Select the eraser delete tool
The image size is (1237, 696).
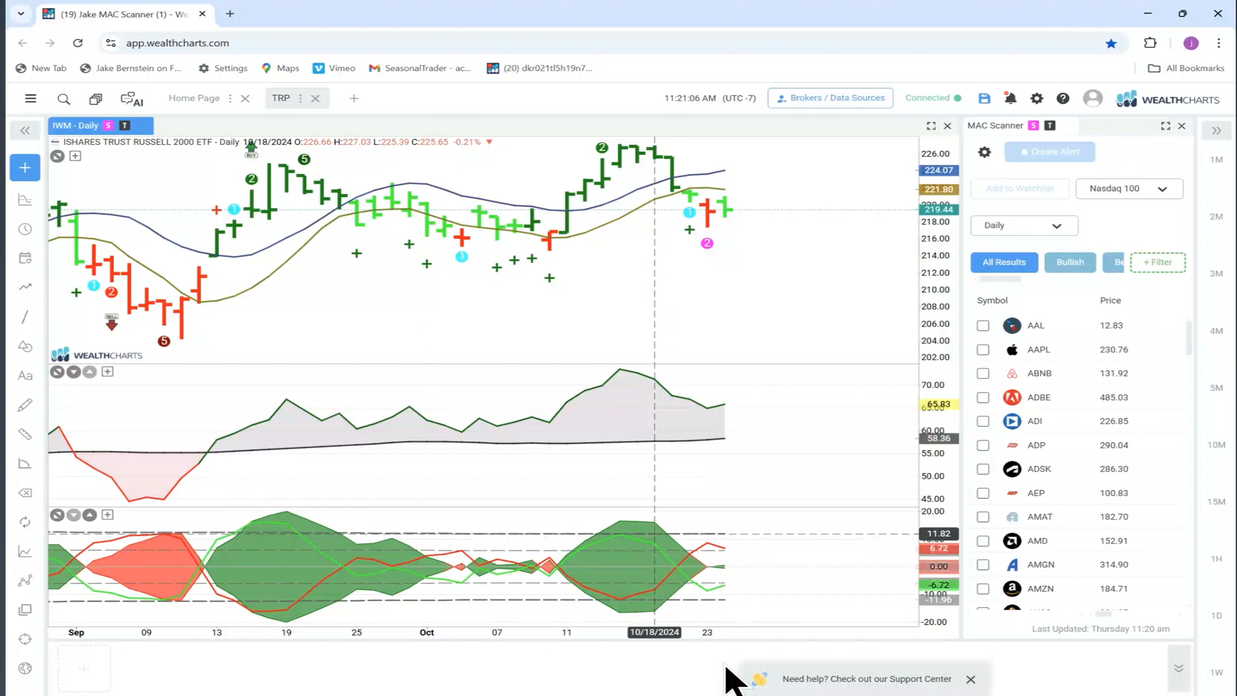[25, 493]
